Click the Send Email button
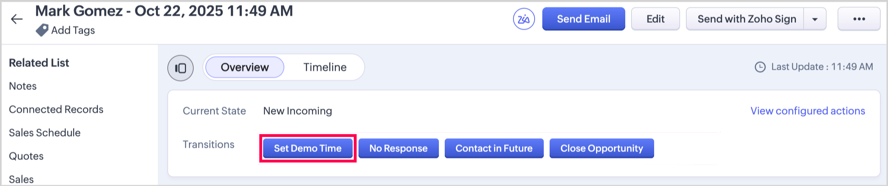 pyautogui.click(x=583, y=19)
